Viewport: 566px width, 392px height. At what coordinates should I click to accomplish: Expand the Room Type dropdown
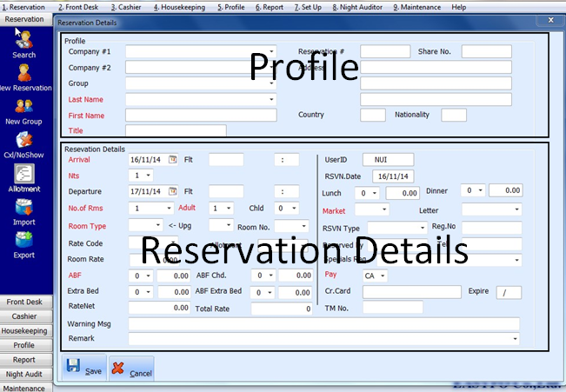click(158, 225)
